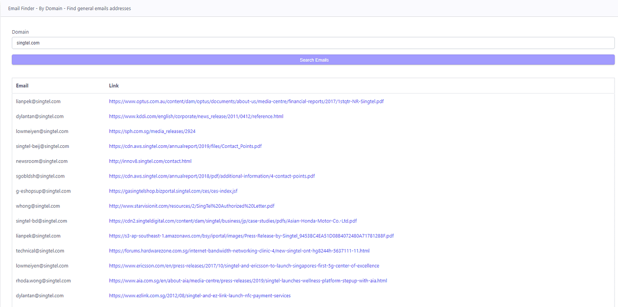Open the starvisionit.com SingTel Authorized Letter link
The image size is (618, 307).
pyautogui.click(x=191, y=206)
